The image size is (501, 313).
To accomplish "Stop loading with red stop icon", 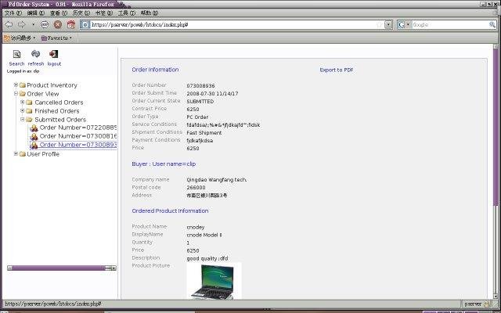I will (58, 24).
